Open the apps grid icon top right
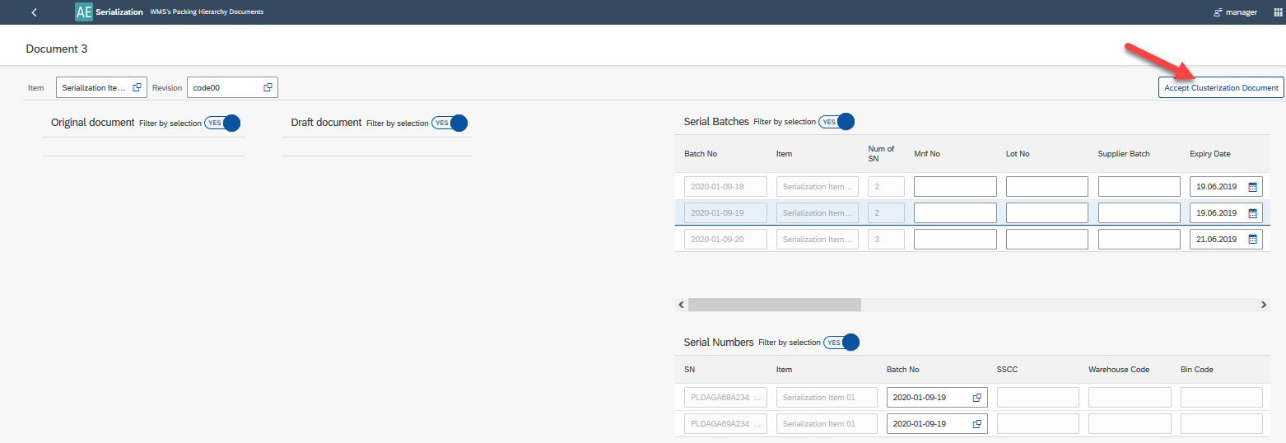 pos(1278,12)
